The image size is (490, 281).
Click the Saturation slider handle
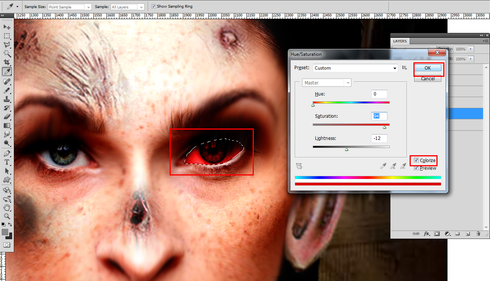[385, 127]
